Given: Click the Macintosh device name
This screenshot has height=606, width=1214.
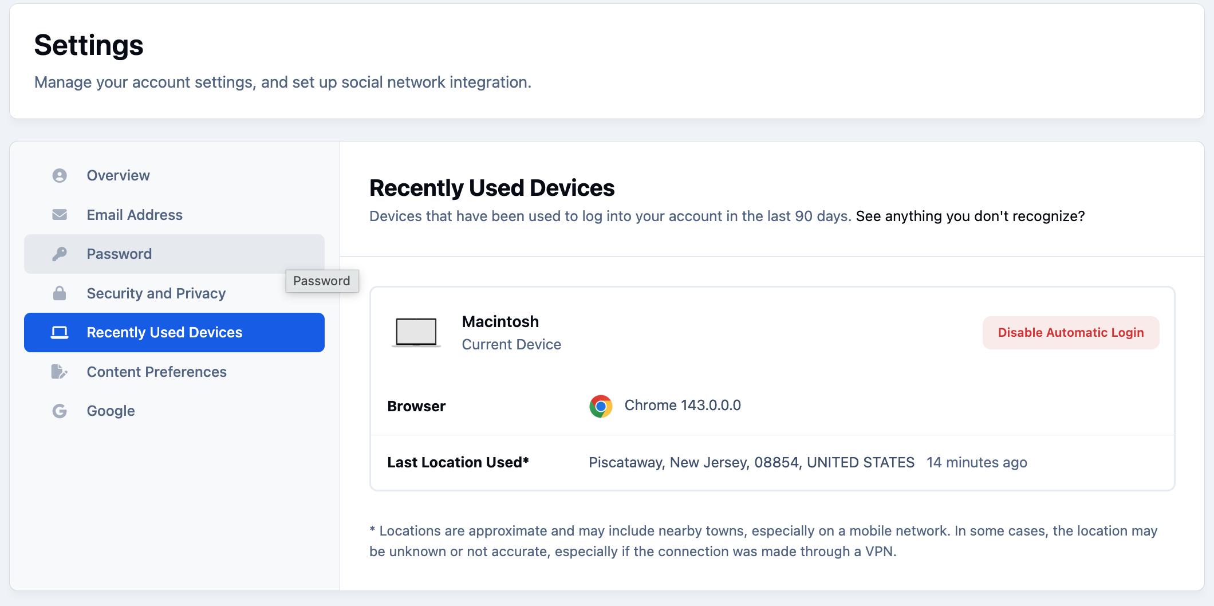Looking at the screenshot, I should coord(500,321).
